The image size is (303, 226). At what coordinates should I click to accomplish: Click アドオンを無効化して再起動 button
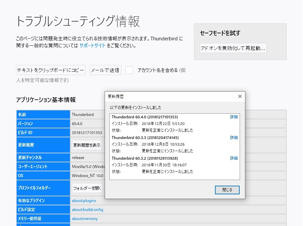click(x=233, y=48)
